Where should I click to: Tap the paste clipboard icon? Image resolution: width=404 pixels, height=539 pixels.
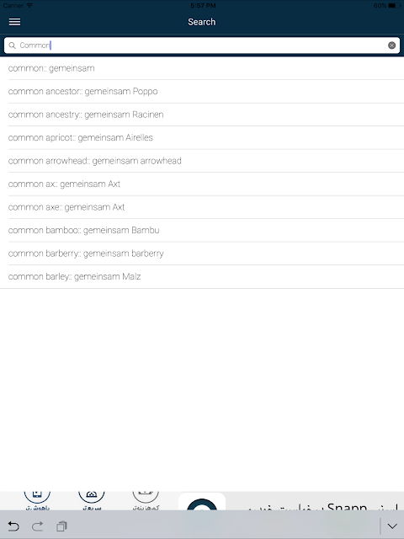click(x=61, y=526)
